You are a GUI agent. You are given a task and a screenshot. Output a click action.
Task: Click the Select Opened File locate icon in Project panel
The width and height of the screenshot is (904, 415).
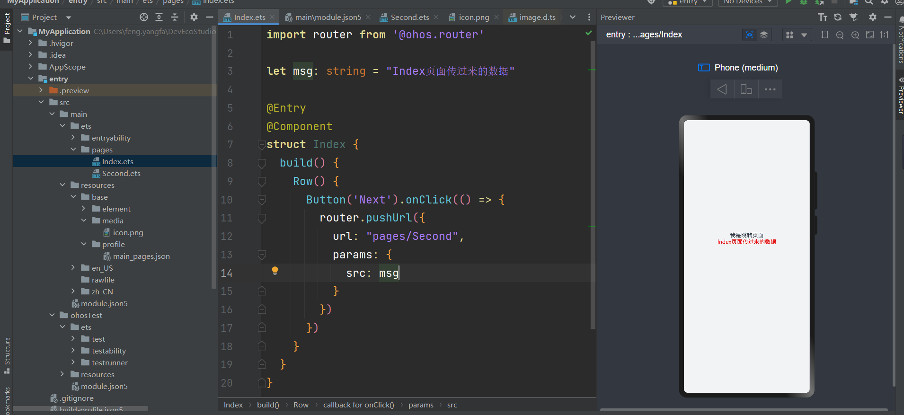[x=144, y=17]
